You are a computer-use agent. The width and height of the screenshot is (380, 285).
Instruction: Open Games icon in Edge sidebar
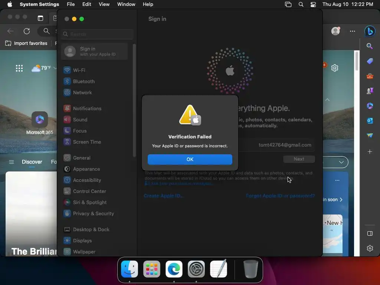pos(370,91)
